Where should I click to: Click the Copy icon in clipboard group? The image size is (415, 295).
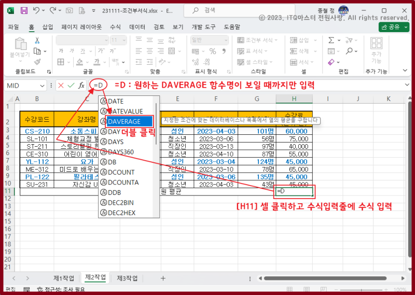(x=37, y=51)
